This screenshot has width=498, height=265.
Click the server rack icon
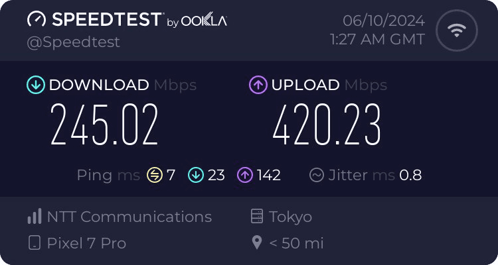pos(257,217)
